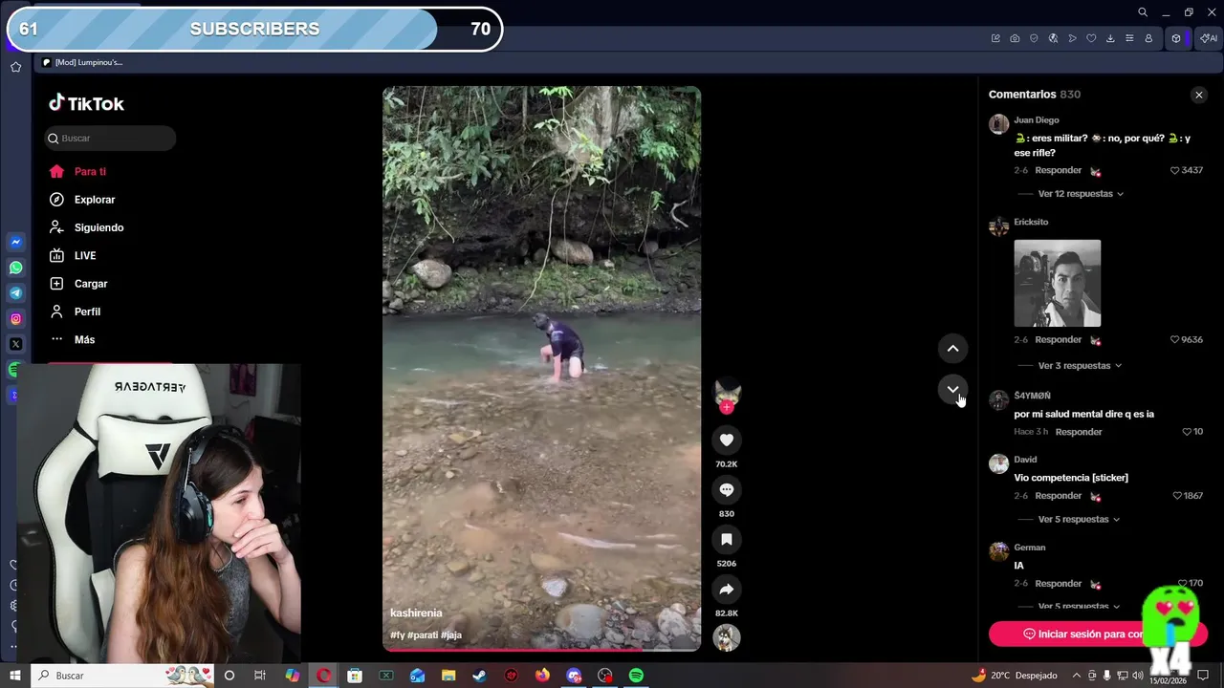Screen dimensions: 1224x688
Task: Open the Cargar upload page
Action: [91, 284]
